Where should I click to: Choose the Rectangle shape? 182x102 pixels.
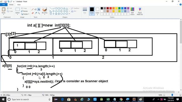(59, 8)
